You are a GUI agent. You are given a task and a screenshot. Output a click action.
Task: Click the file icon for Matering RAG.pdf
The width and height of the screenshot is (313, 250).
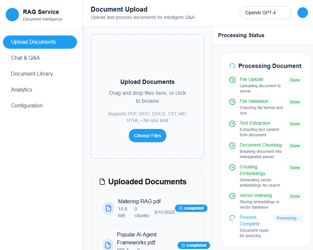coord(109,208)
